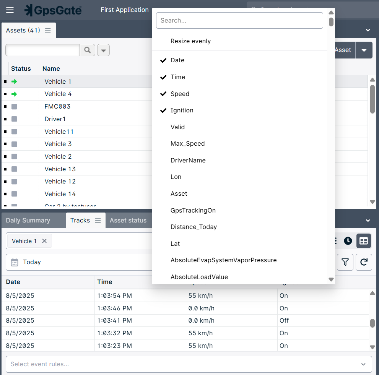This screenshot has height=375, width=379.
Task: Uncheck the Speed column
Action: (x=180, y=94)
